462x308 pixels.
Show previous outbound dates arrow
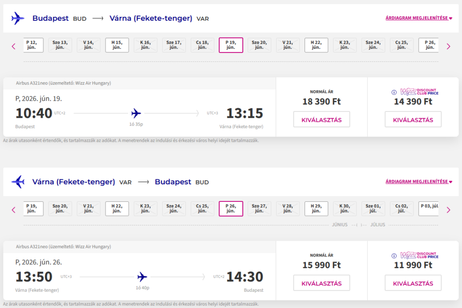(14, 46)
